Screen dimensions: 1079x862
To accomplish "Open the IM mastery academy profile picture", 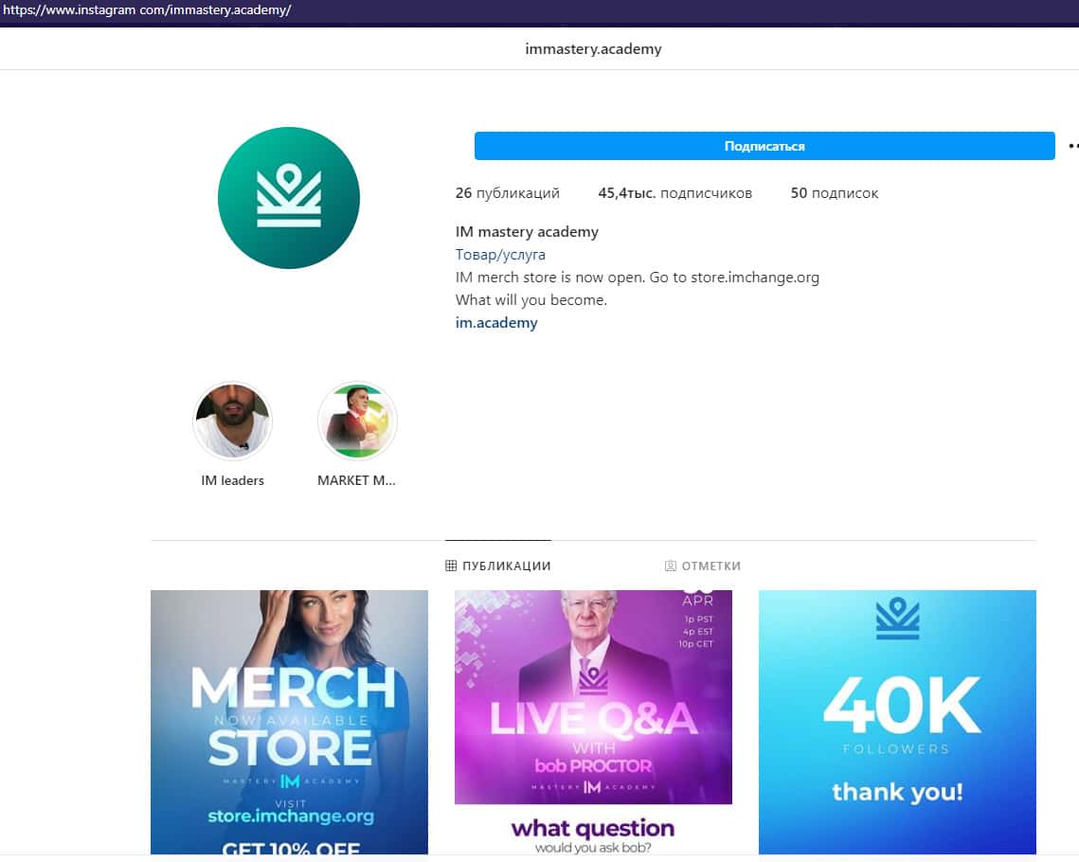I will 288,197.
